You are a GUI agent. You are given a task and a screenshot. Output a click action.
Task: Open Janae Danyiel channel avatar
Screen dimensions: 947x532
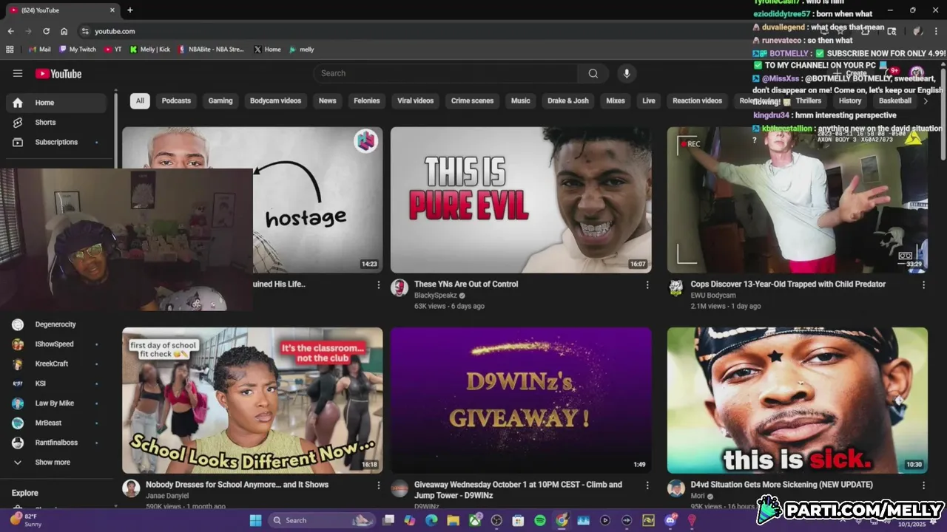[131, 488]
